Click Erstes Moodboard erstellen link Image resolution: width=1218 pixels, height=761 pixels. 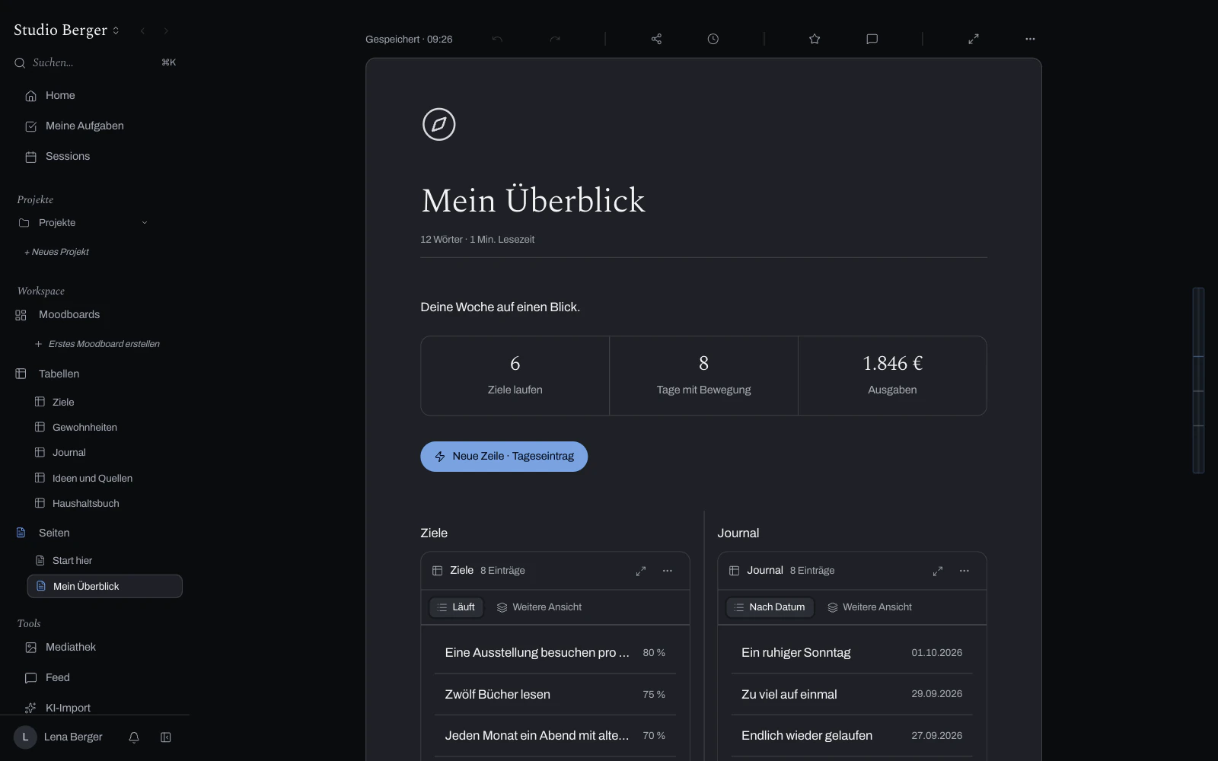[97, 344]
